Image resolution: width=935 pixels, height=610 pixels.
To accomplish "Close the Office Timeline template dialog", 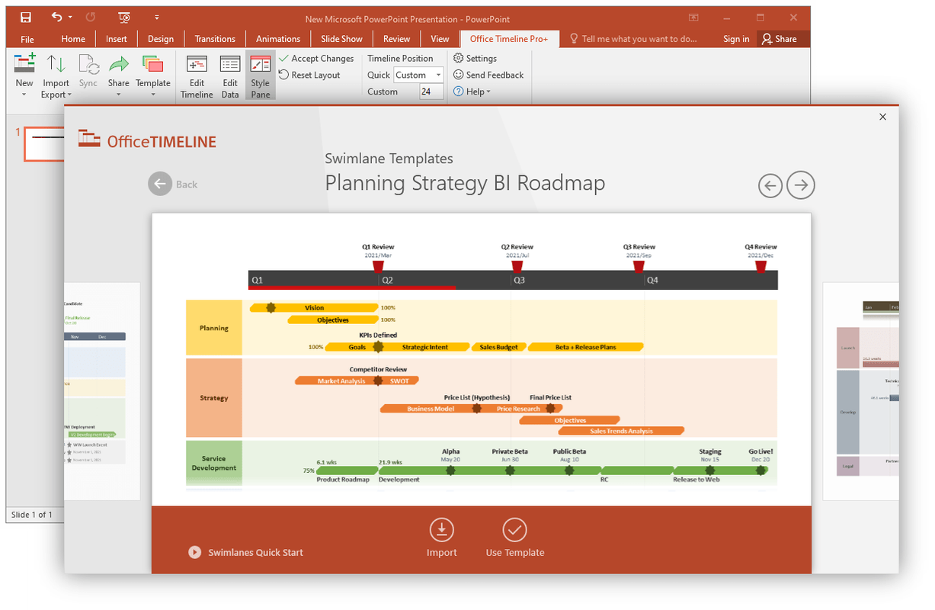I will (x=882, y=117).
